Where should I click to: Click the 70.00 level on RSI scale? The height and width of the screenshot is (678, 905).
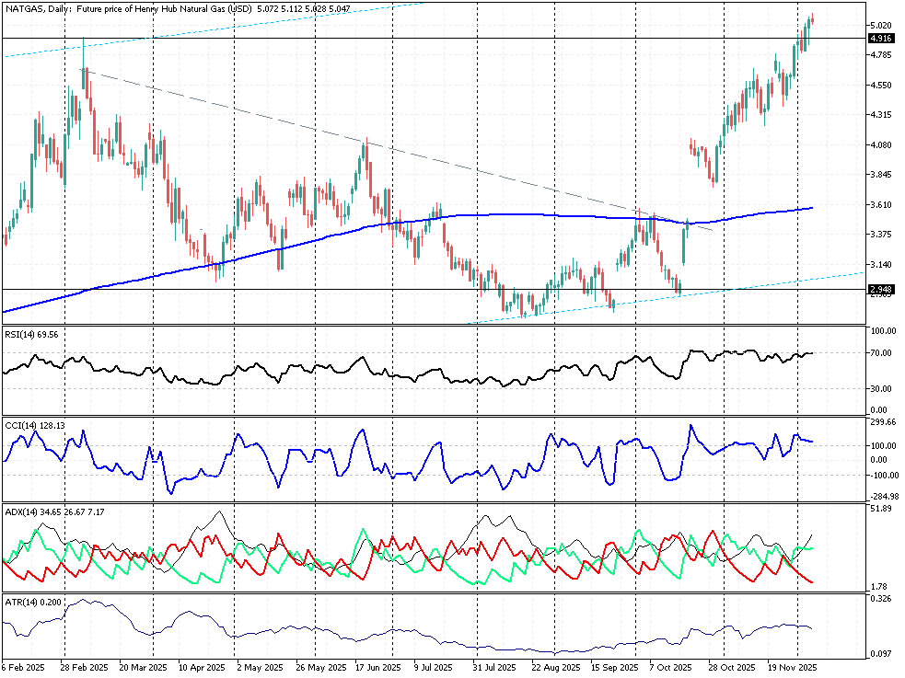click(882, 353)
